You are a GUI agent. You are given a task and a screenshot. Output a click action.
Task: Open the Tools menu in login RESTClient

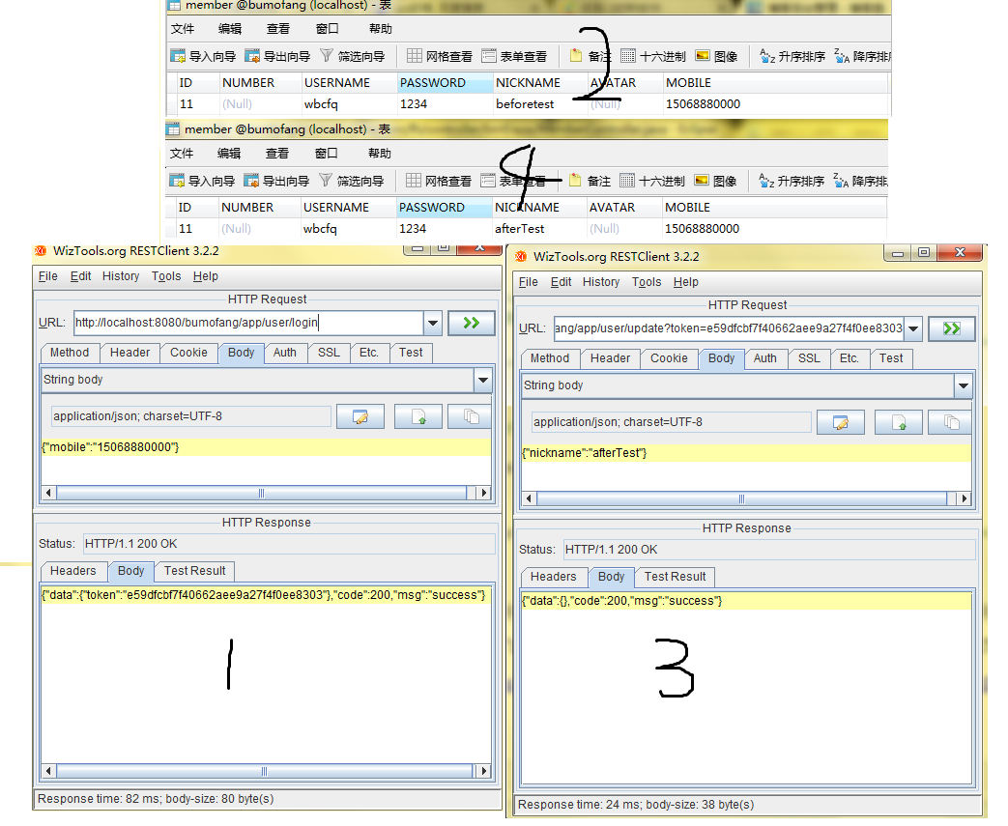point(166,276)
